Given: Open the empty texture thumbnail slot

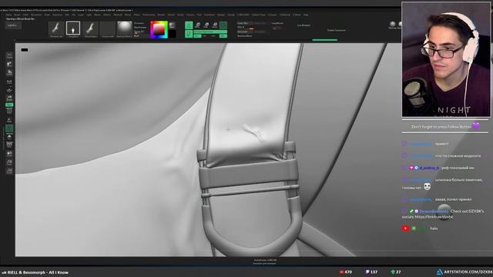Looking at the screenshot, I should 108,29.
